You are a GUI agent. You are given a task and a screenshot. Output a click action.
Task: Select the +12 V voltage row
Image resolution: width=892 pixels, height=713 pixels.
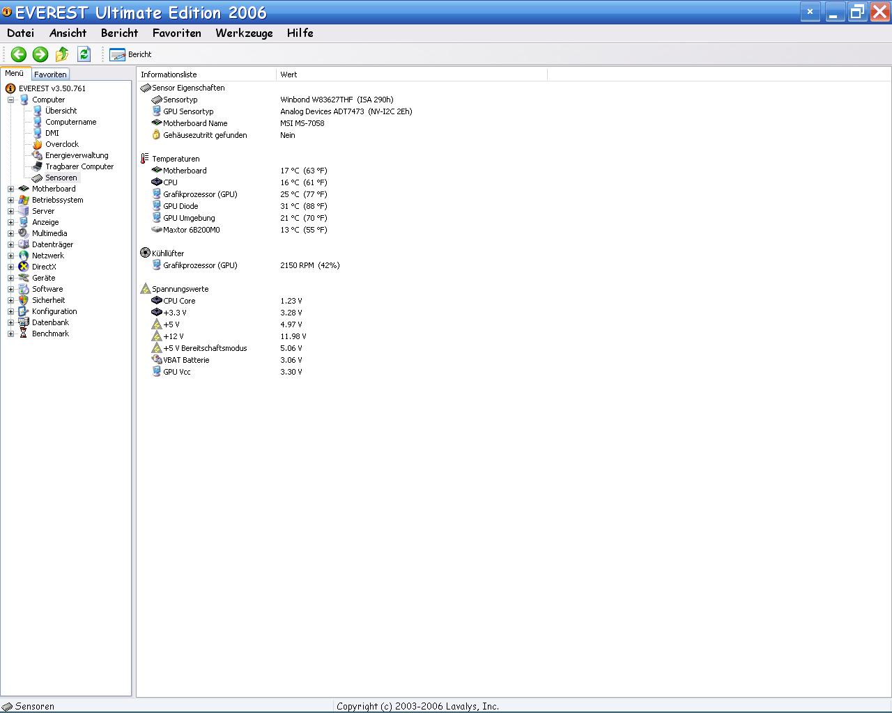[x=229, y=336]
